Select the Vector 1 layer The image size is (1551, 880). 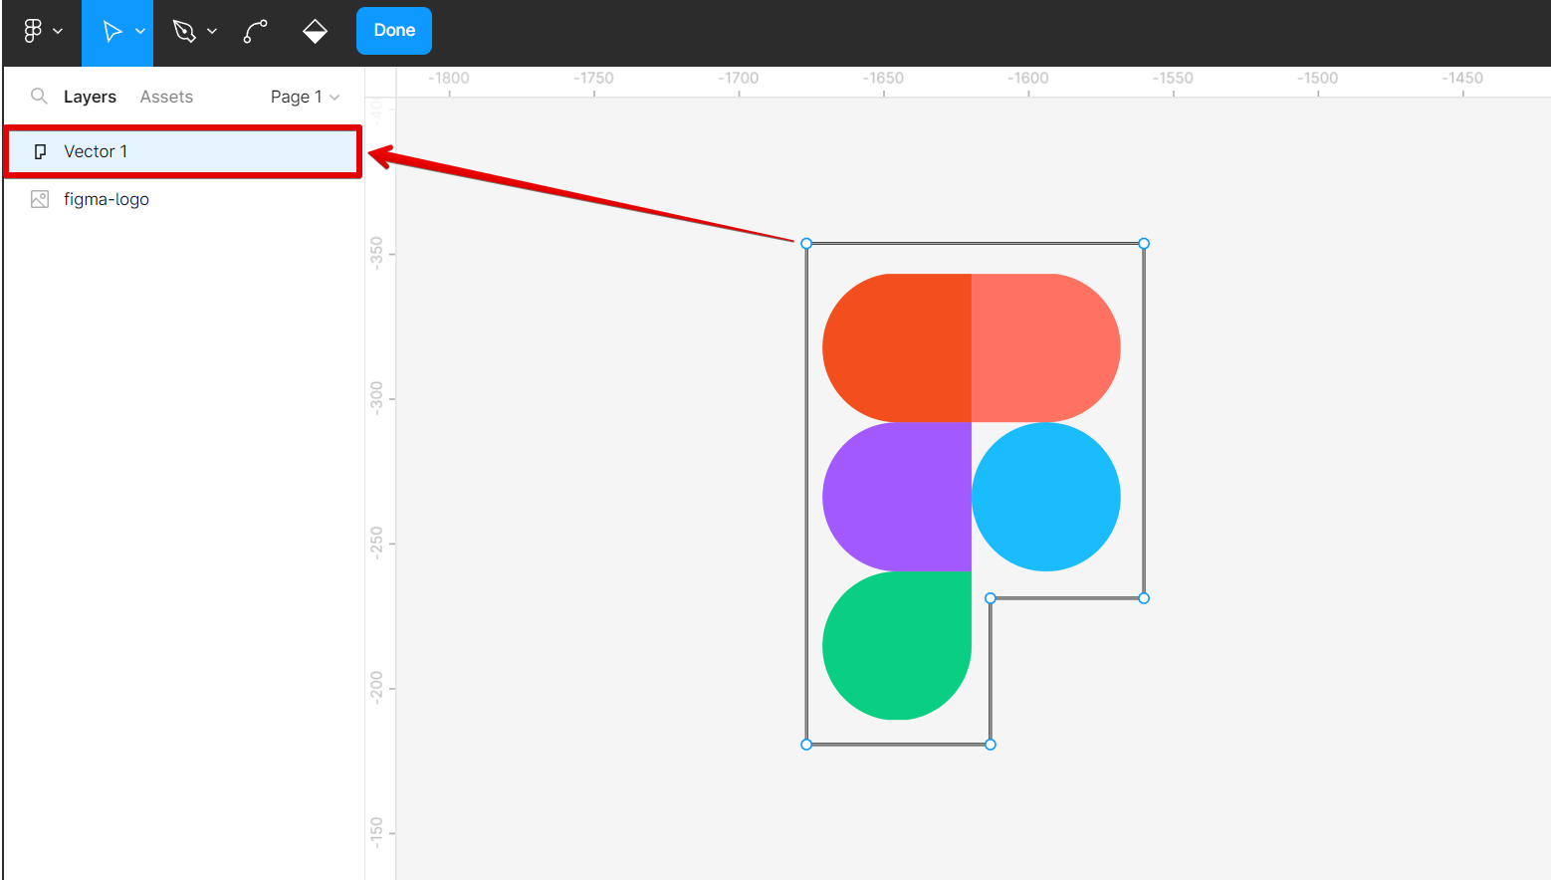coord(96,151)
